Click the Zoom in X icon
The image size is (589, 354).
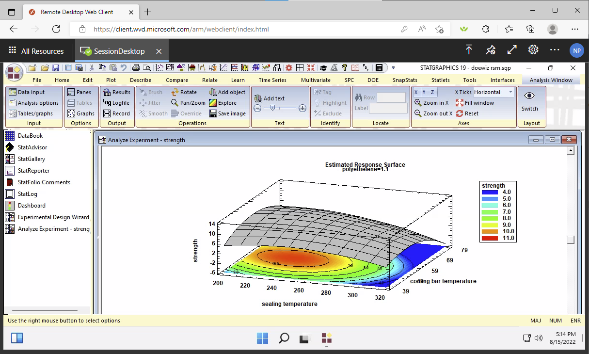[418, 103]
